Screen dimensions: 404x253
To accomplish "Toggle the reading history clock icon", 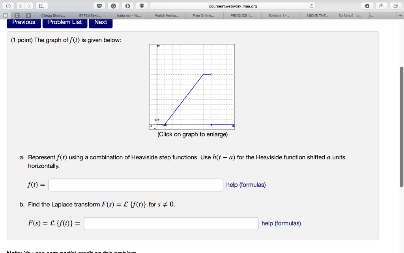I will tap(8, 6).
